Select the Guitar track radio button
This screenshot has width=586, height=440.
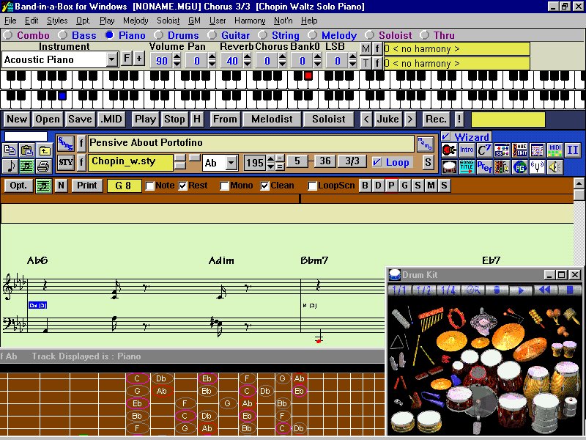click(212, 35)
